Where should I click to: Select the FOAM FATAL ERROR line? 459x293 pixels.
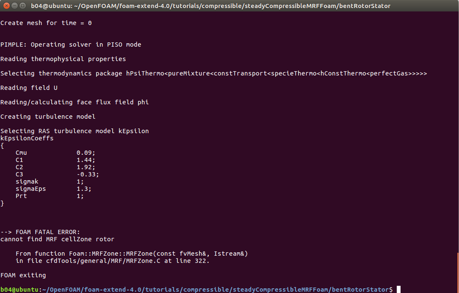tap(40, 232)
